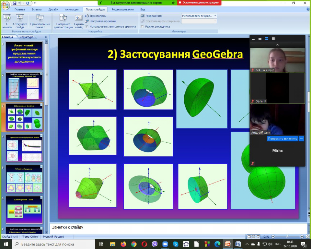Save the presentation from the quick access toolbar
Screen dimensions: 311x249
coord(15,3)
